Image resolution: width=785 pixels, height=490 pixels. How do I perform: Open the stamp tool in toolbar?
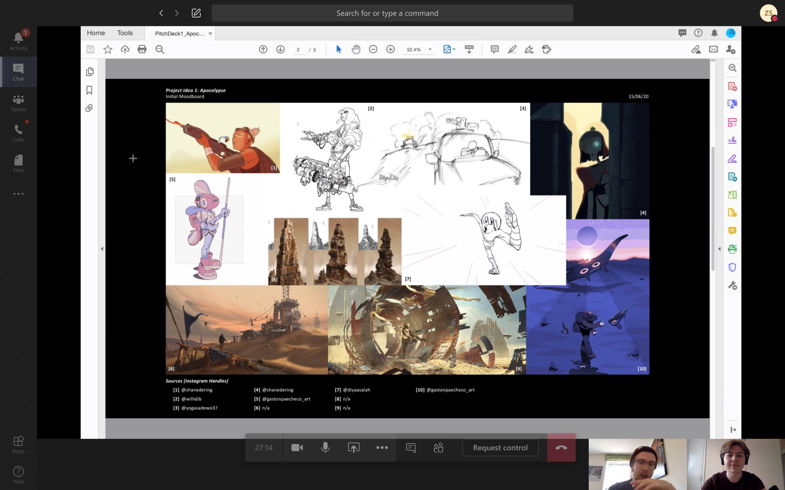(x=546, y=49)
